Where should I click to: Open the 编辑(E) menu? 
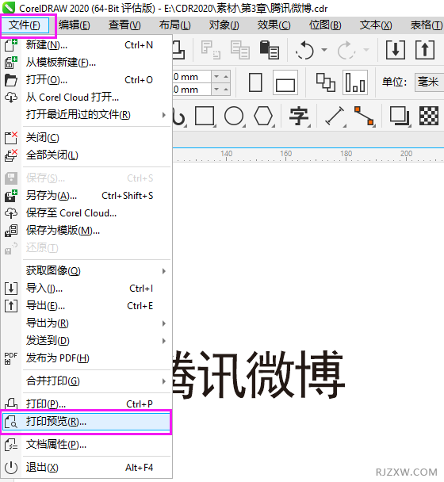(75, 25)
